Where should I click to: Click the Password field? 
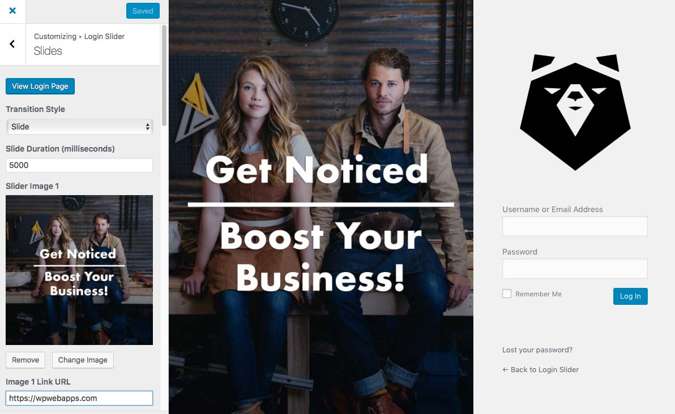574,269
